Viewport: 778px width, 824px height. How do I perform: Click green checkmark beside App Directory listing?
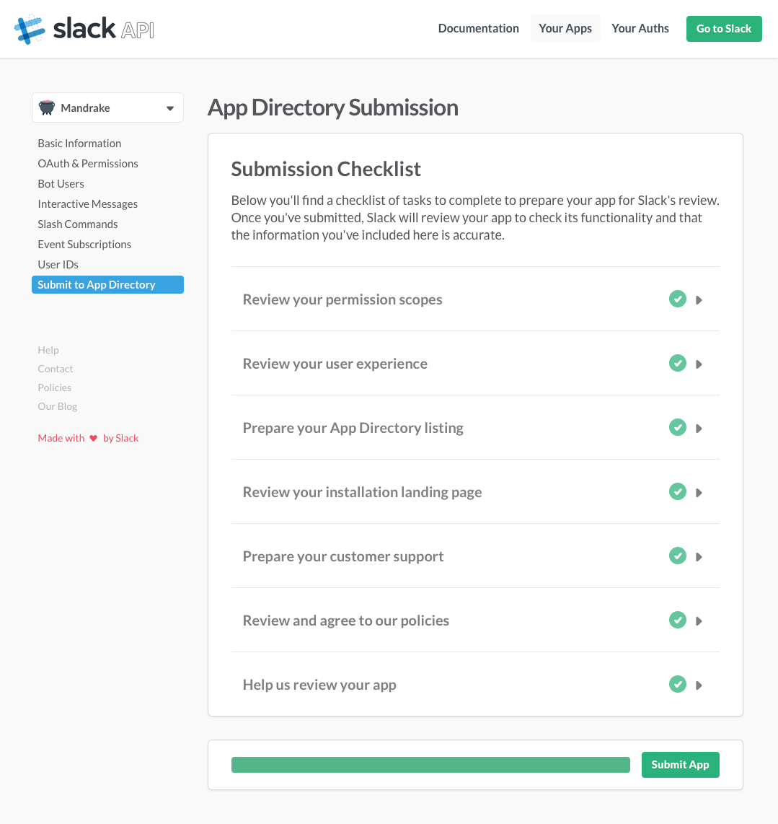coord(678,428)
